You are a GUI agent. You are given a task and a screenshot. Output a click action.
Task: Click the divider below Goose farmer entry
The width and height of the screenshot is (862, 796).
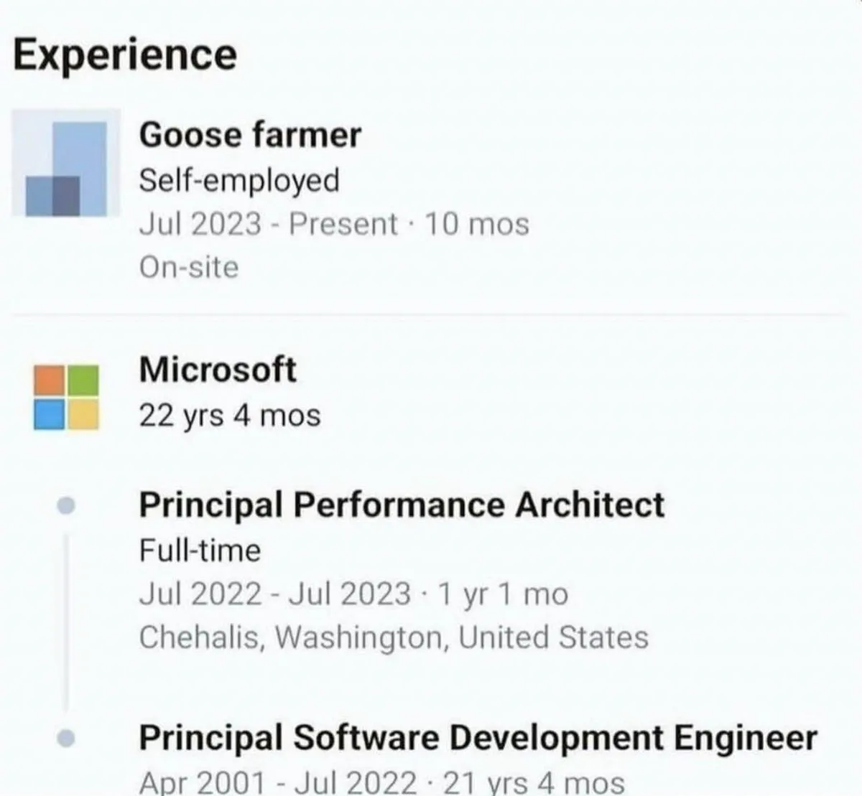(430, 314)
